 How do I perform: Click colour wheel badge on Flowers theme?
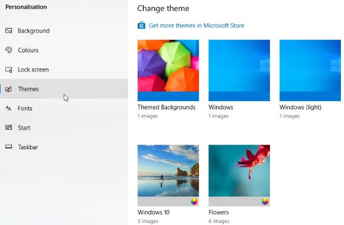(265, 201)
